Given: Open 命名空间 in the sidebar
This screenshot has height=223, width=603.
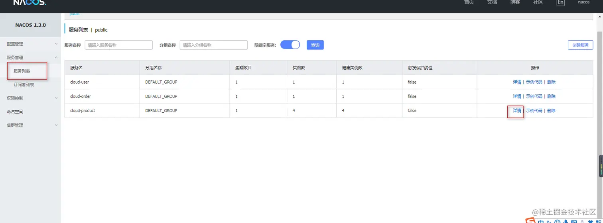Looking at the screenshot, I should point(15,111).
